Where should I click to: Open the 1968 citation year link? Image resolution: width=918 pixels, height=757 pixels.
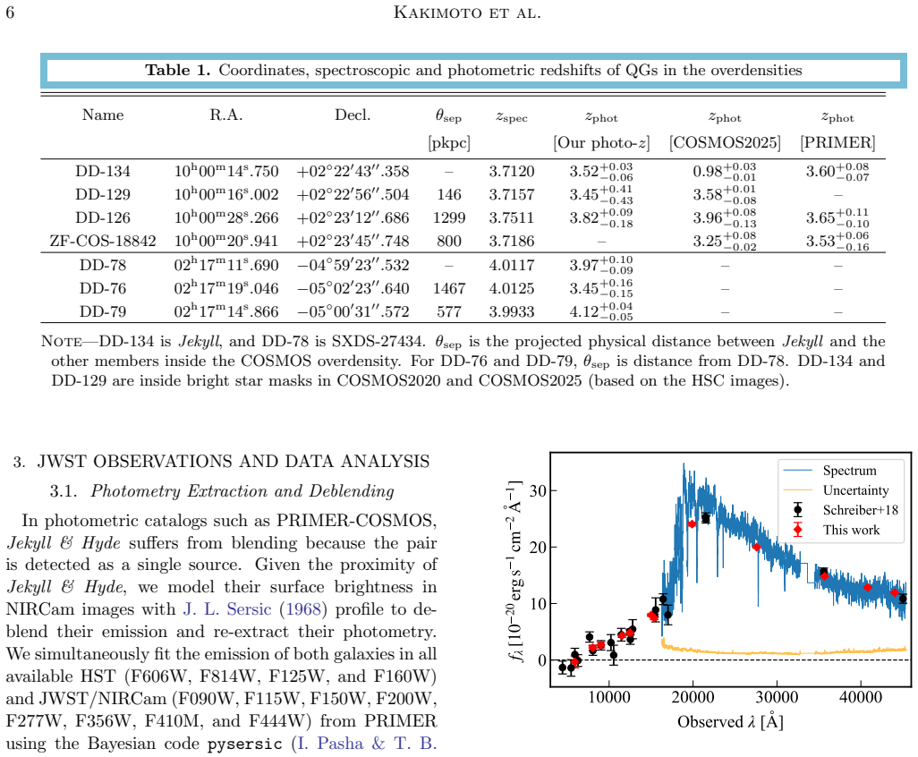pos(303,608)
